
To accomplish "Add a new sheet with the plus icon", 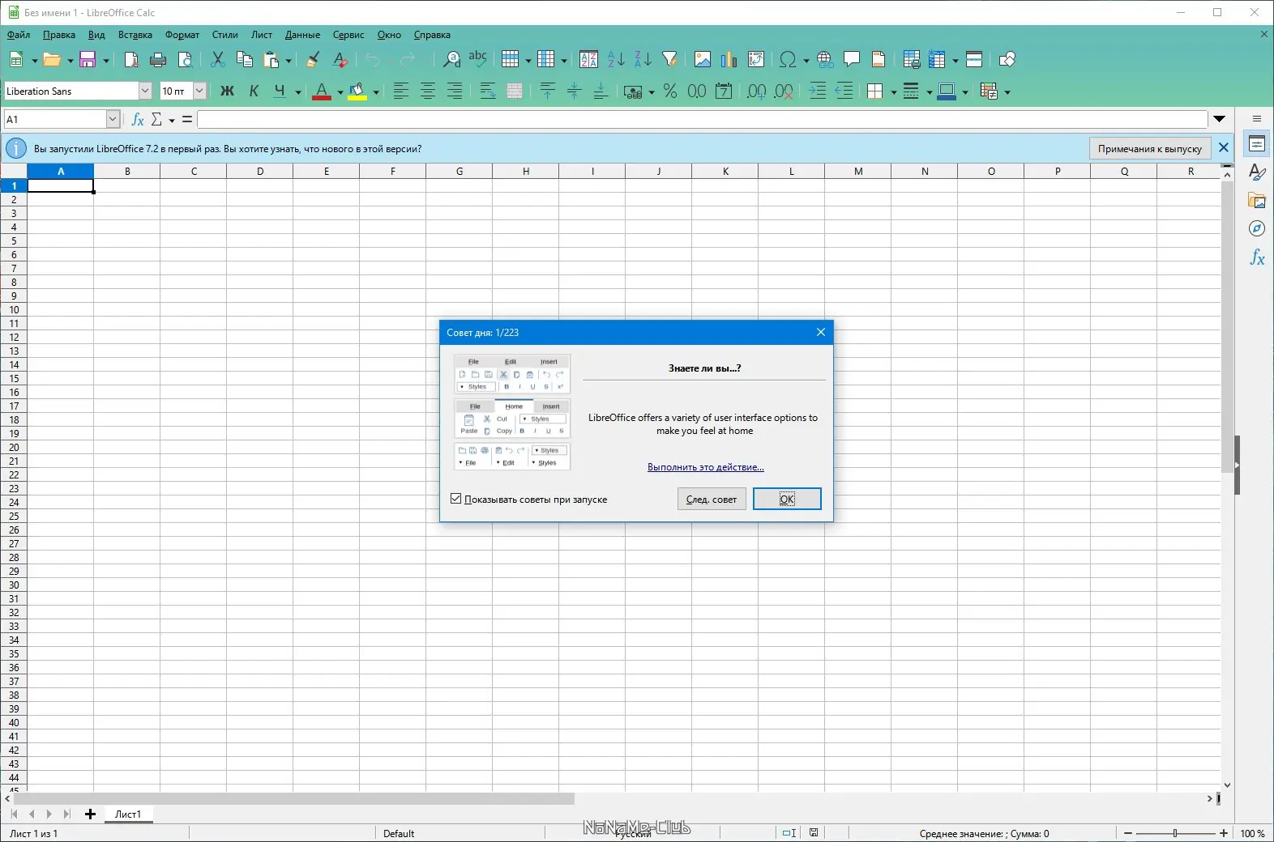I will pos(90,814).
